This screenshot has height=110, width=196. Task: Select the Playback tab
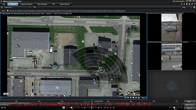click(x=13, y=4)
